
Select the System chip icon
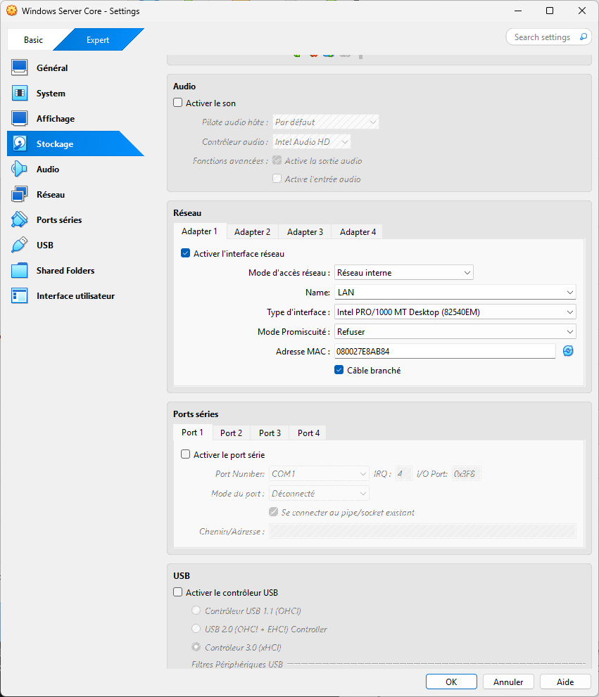tap(20, 93)
